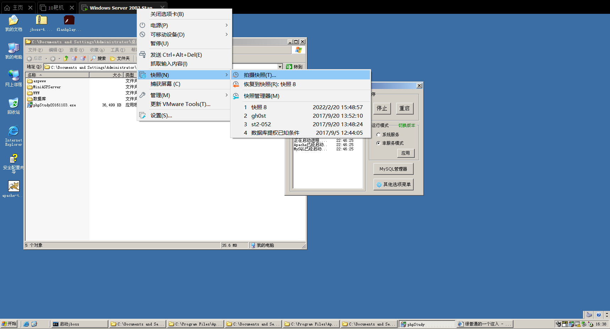The image size is (610, 329).
Task: Open the 文件(F) menu in Explorer
Action: pyautogui.click(x=35, y=50)
